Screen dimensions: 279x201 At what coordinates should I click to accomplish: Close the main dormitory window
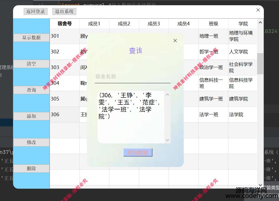(x=258, y=10)
